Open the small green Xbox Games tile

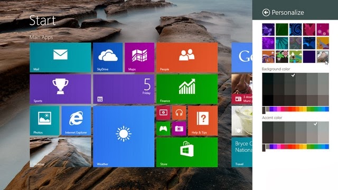point(163,129)
